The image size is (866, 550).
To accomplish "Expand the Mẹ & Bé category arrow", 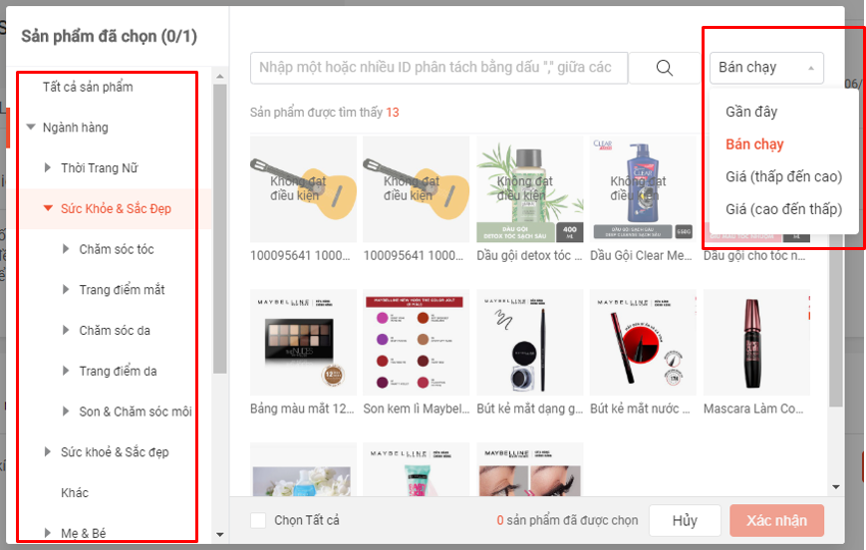I will click(48, 533).
